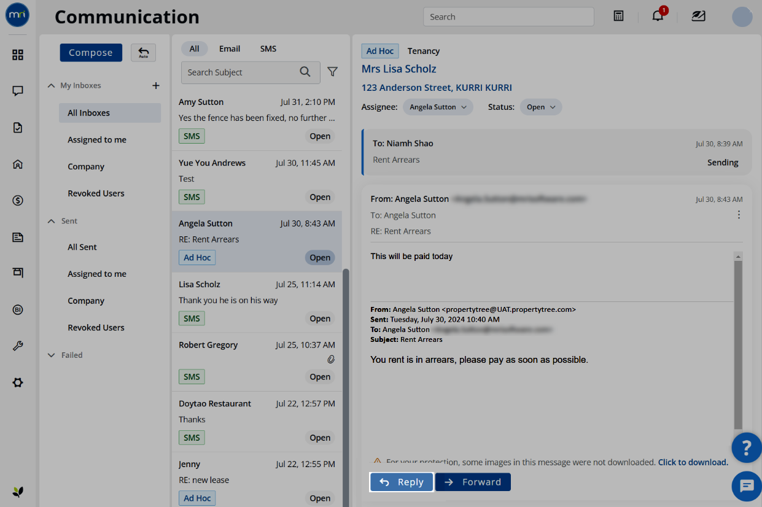The width and height of the screenshot is (762, 507).
Task: Switch to the All messages tab
Action: point(194,48)
